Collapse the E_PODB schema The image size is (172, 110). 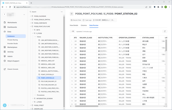click(x=33, y=33)
